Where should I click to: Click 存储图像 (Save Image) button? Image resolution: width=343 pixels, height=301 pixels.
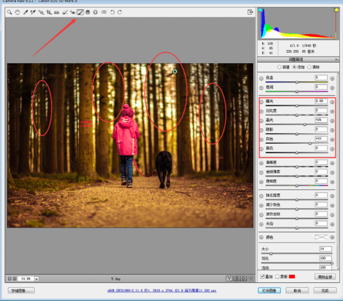pos(21,291)
